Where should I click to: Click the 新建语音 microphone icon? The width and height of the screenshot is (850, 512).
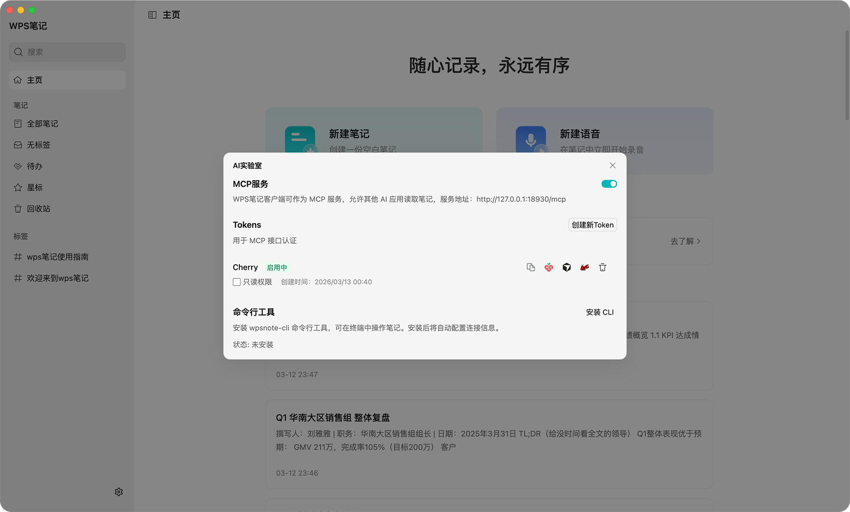tap(531, 141)
